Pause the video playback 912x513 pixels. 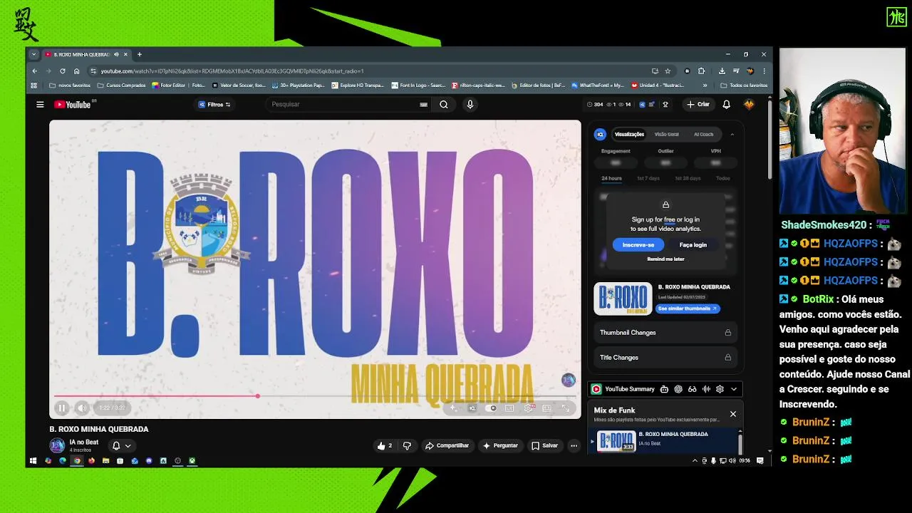[x=61, y=408]
